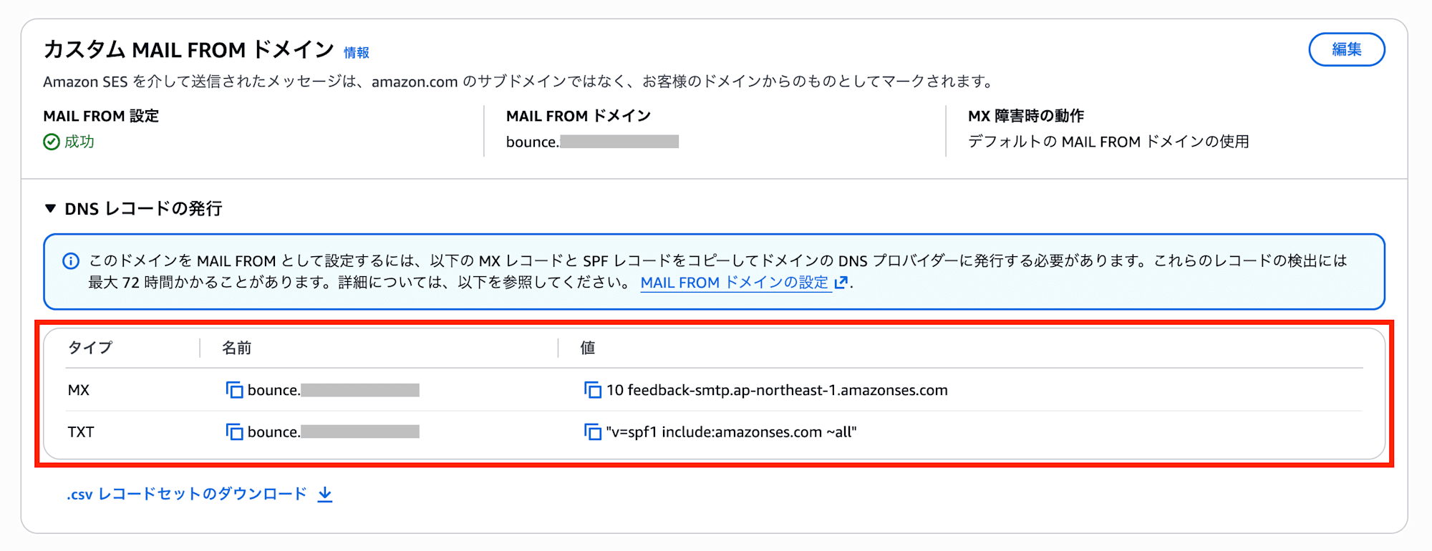Viewport: 1432px width, 551px height.
Task: Click the 値 column header
Action: pos(588,348)
